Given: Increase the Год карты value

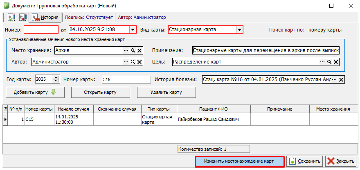Looking at the screenshot, I should 56,77.
